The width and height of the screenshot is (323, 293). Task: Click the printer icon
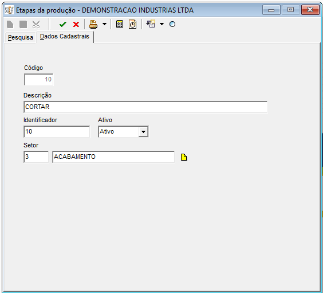(93, 24)
